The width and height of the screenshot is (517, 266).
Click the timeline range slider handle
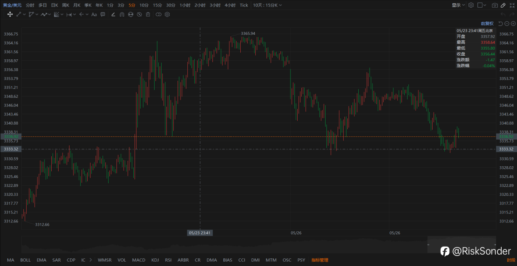pos(429,245)
